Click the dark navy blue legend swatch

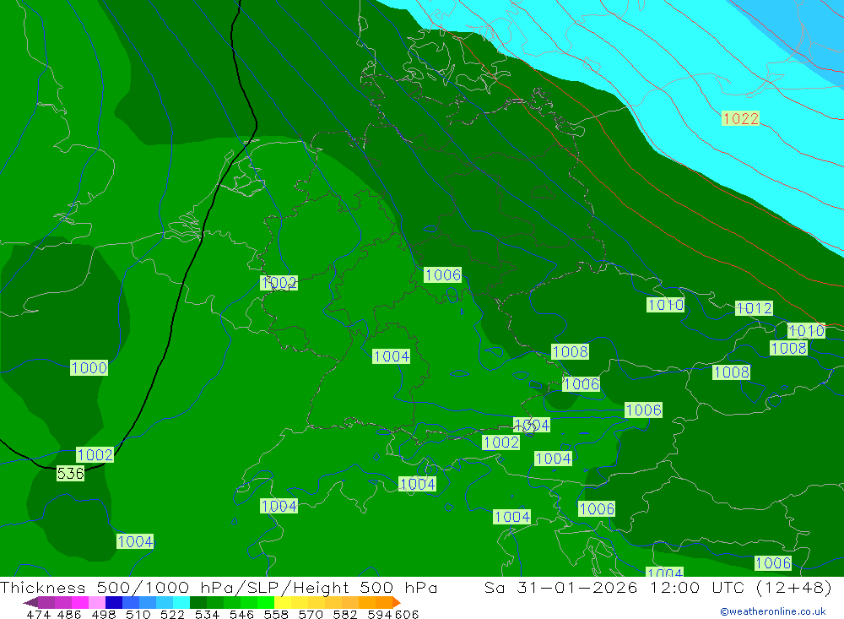pos(112,602)
